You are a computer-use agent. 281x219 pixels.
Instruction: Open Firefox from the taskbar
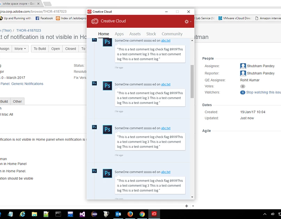click(x=130, y=214)
